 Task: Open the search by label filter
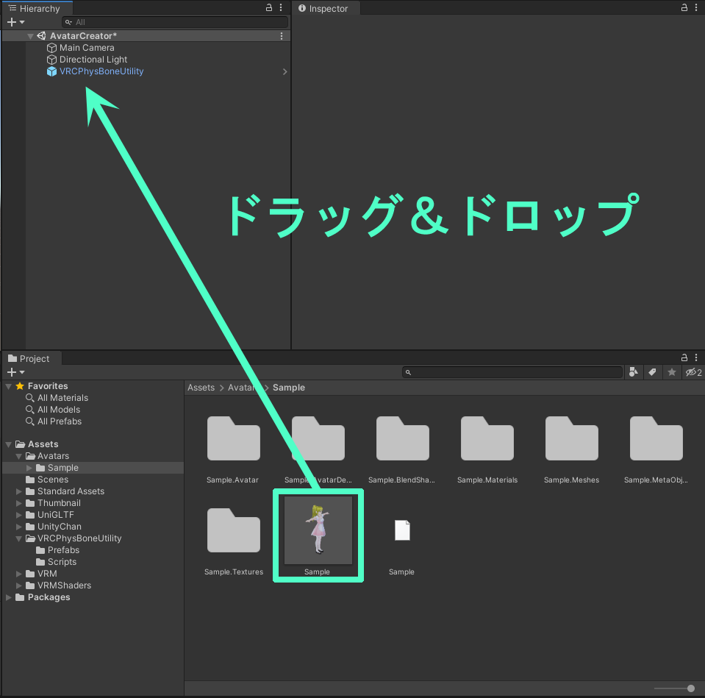(653, 372)
